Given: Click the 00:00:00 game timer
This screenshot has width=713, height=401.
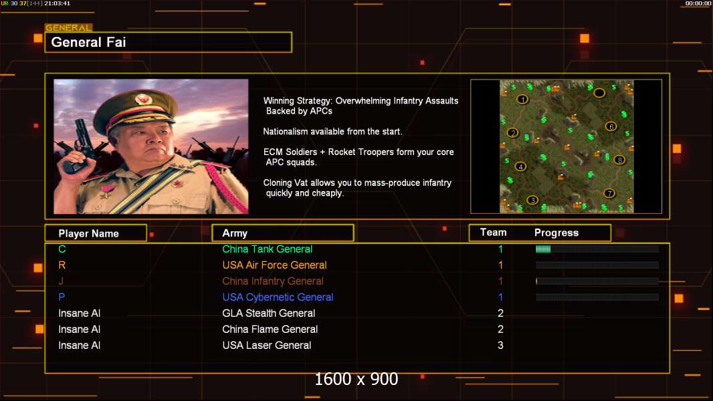Looking at the screenshot, I should pos(698,3).
